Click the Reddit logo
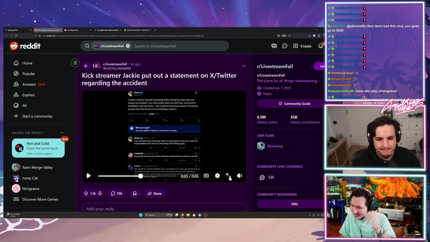430x242 pixels. [x=25, y=46]
